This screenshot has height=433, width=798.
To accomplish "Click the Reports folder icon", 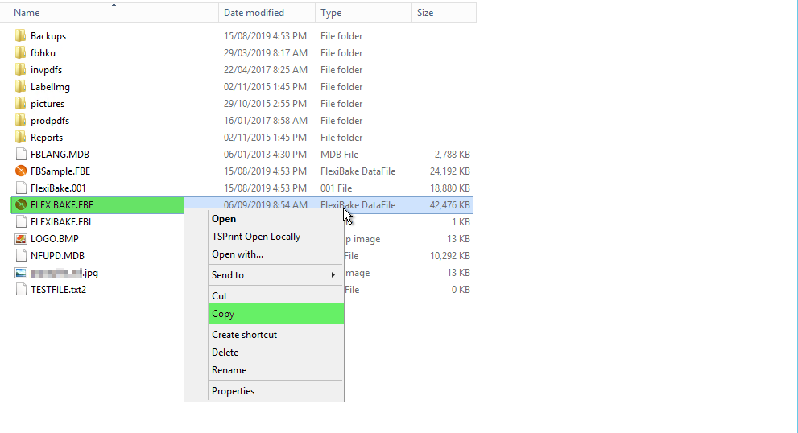I will point(20,137).
